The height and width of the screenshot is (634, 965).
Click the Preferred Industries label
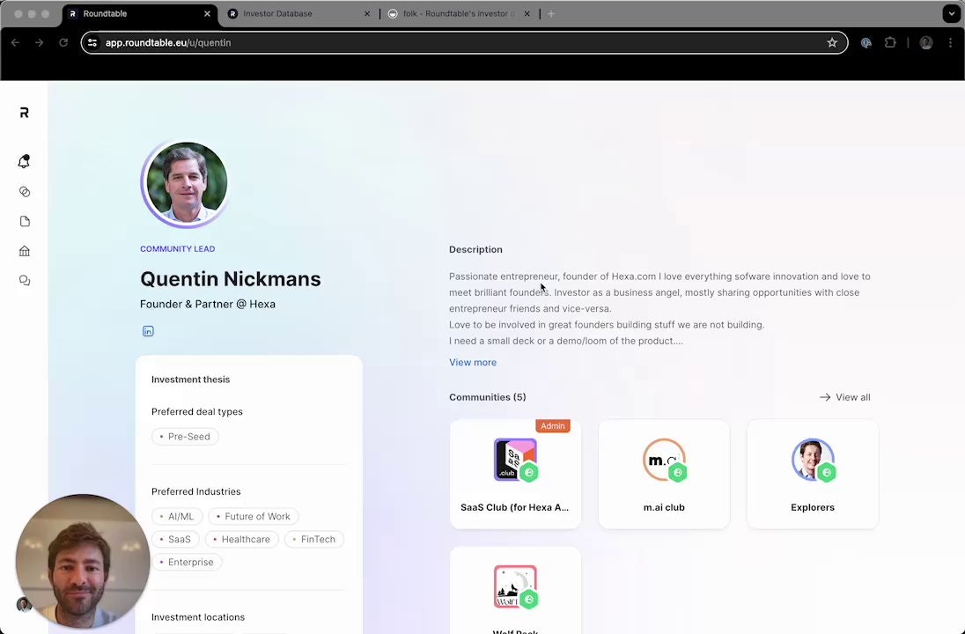(x=195, y=491)
